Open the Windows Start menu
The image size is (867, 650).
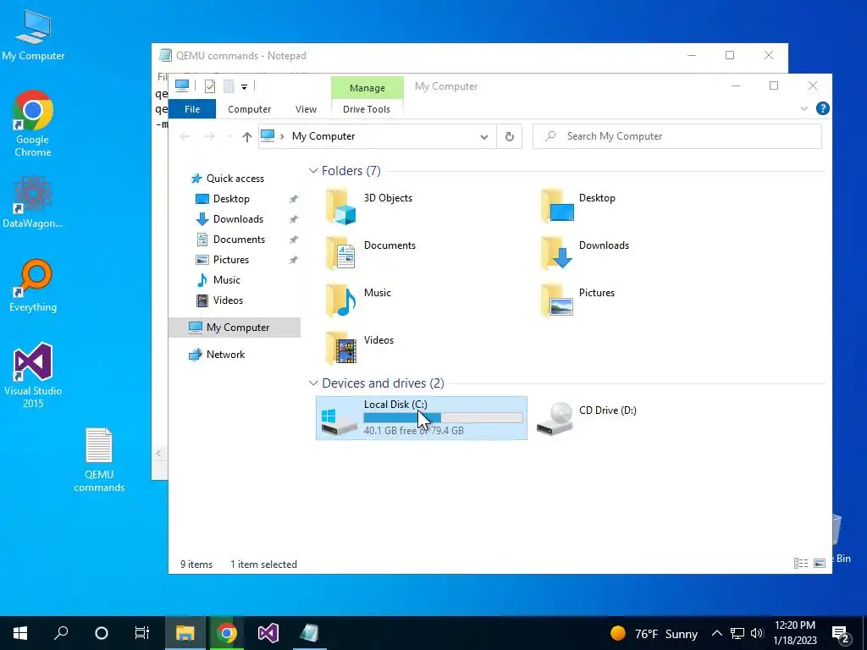(x=20, y=633)
